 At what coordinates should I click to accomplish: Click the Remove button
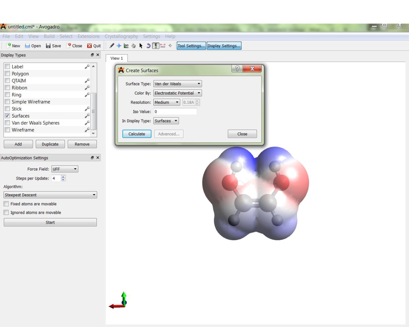[82, 144]
